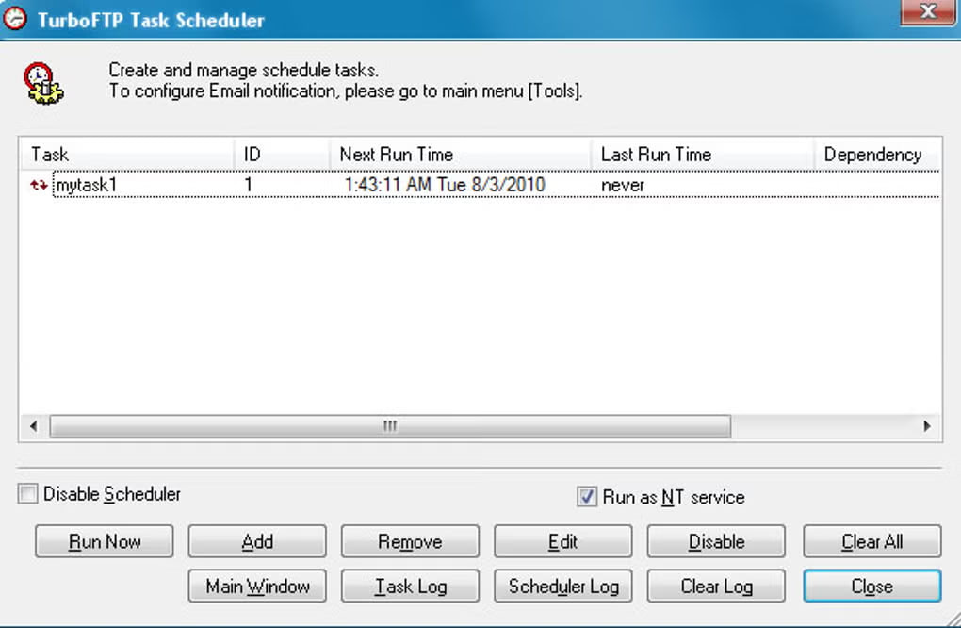The image size is (961, 628).
Task: Click the 'never' last run time cell
Action: pyautogui.click(x=623, y=185)
